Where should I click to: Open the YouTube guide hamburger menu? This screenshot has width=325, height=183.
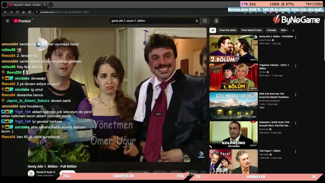(x=7, y=21)
